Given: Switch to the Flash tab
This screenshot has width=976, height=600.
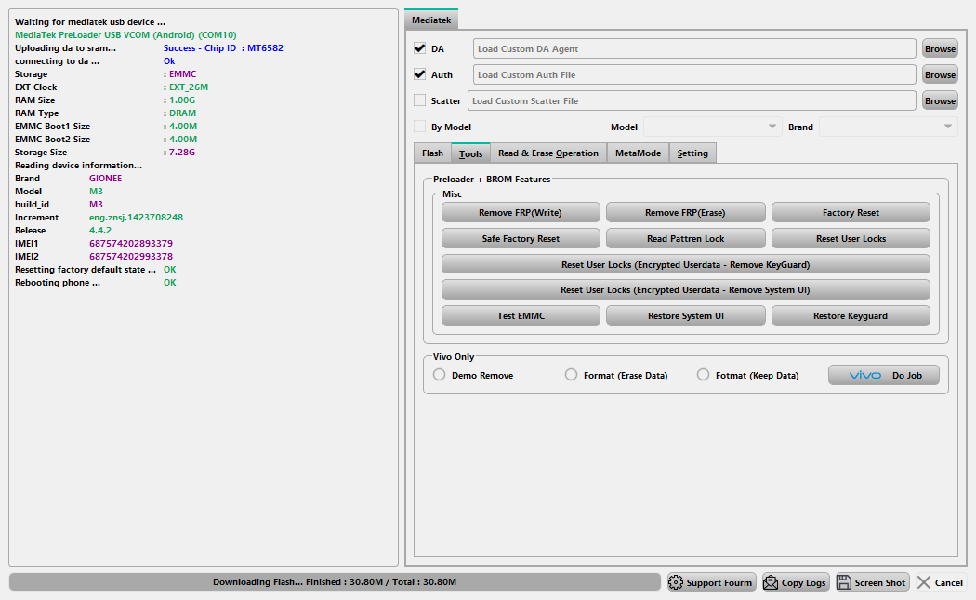Looking at the screenshot, I should (x=432, y=153).
